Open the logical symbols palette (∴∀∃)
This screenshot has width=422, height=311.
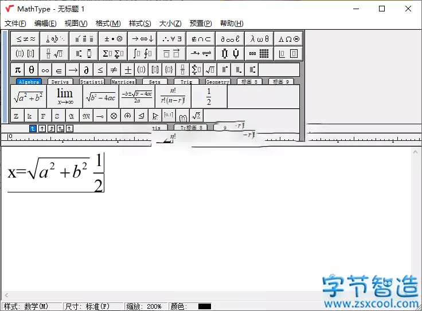[171, 39]
